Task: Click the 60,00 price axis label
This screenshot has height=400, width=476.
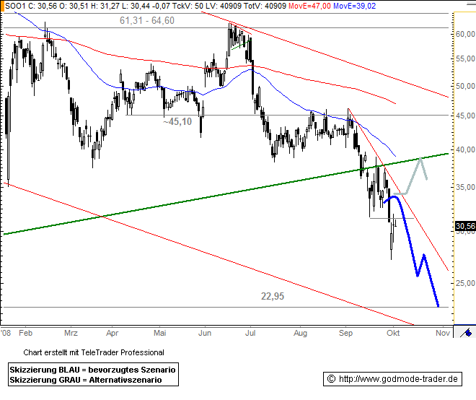Action: (x=466, y=34)
